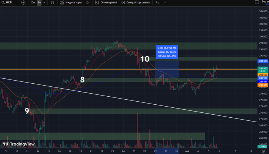Viewport: 269px width, 154px height.
Task: Open the Indicators (Индикаторы) dialog
Action: tap(71, 2)
